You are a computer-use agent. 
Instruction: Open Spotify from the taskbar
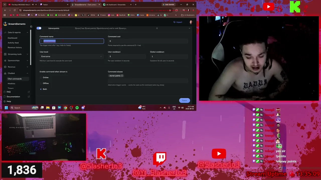click(x=77, y=108)
